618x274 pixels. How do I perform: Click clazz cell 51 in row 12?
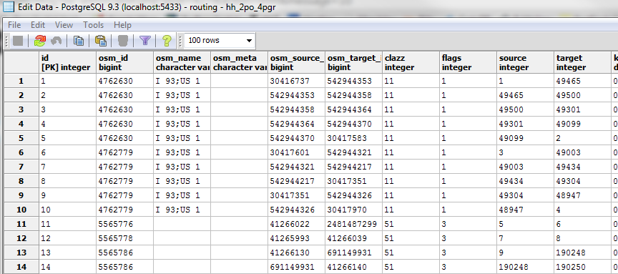tap(411, 238)
